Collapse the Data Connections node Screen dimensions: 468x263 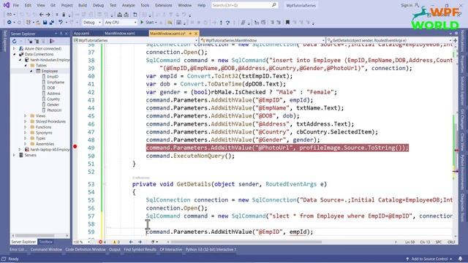pyautogui.click(x=14, y=54)
